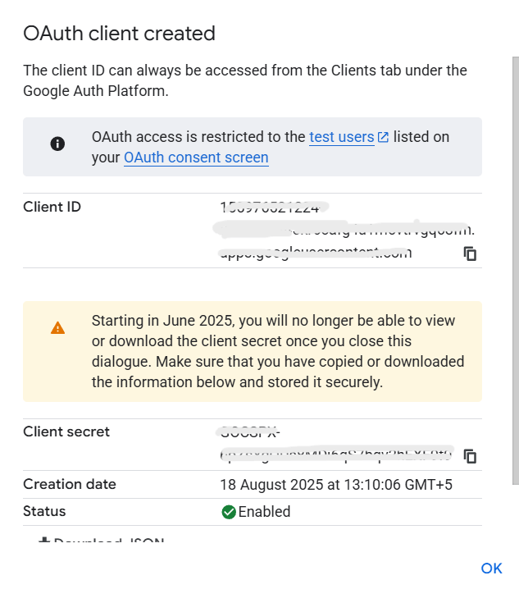519x589 pixels.
Task: Copy the Client ID to clipboard
Action: pyautogui.click(x=470, y=253)
